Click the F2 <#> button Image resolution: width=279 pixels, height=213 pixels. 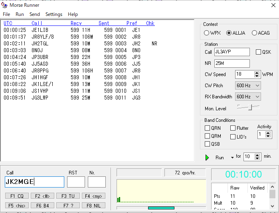[42, 196]
